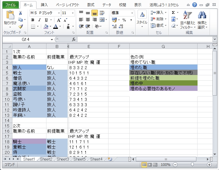
Task: Click the font color red A swatch
Action: [x=56, y=26]
